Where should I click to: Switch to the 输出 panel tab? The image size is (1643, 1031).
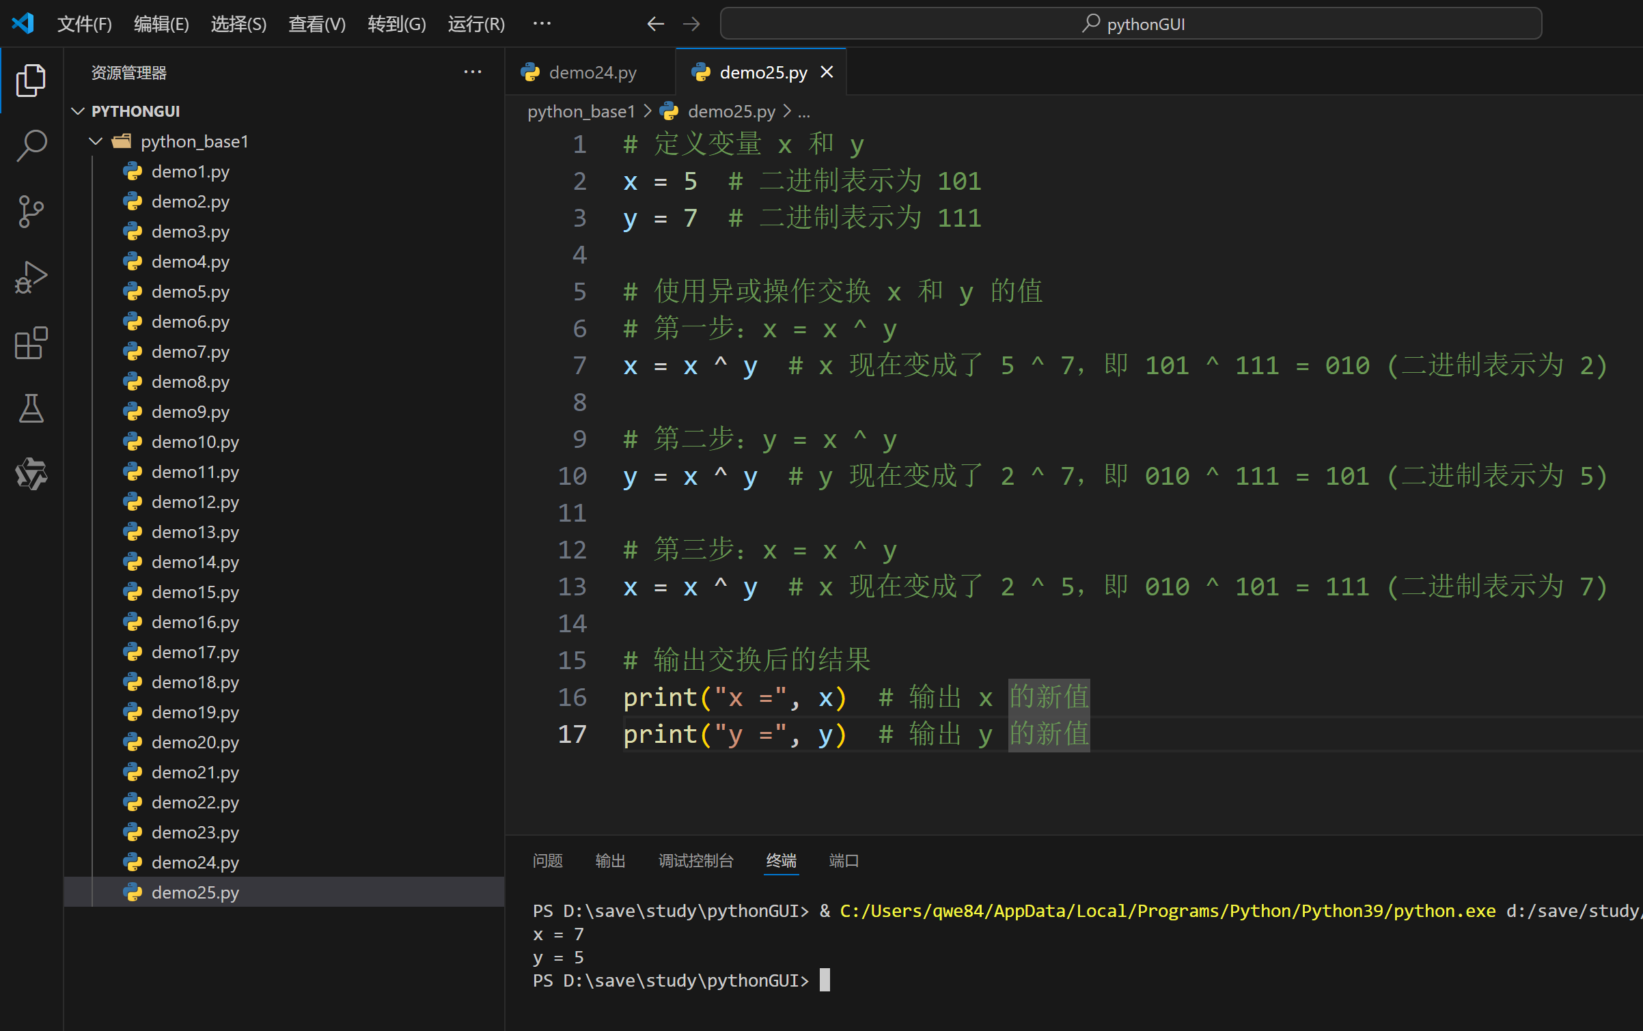click(x=610, y=860)
